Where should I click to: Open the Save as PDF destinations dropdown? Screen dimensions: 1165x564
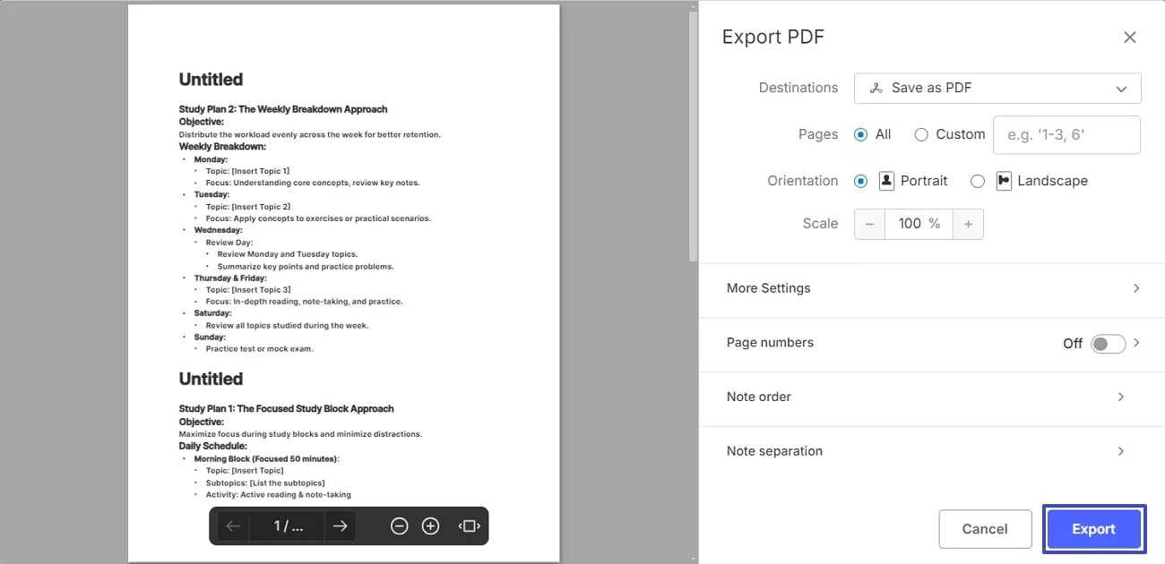pyautogui.click(x=997, y=88)
